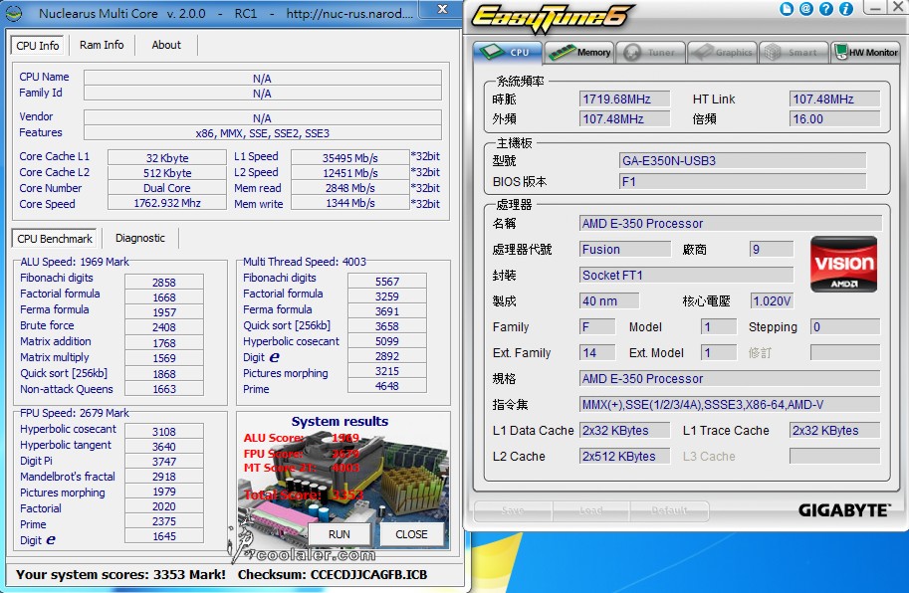The width and height of the screenshot is (909, 593).
Task: Click the Core Number value 'Dual Core'
Action: point(167,188)
